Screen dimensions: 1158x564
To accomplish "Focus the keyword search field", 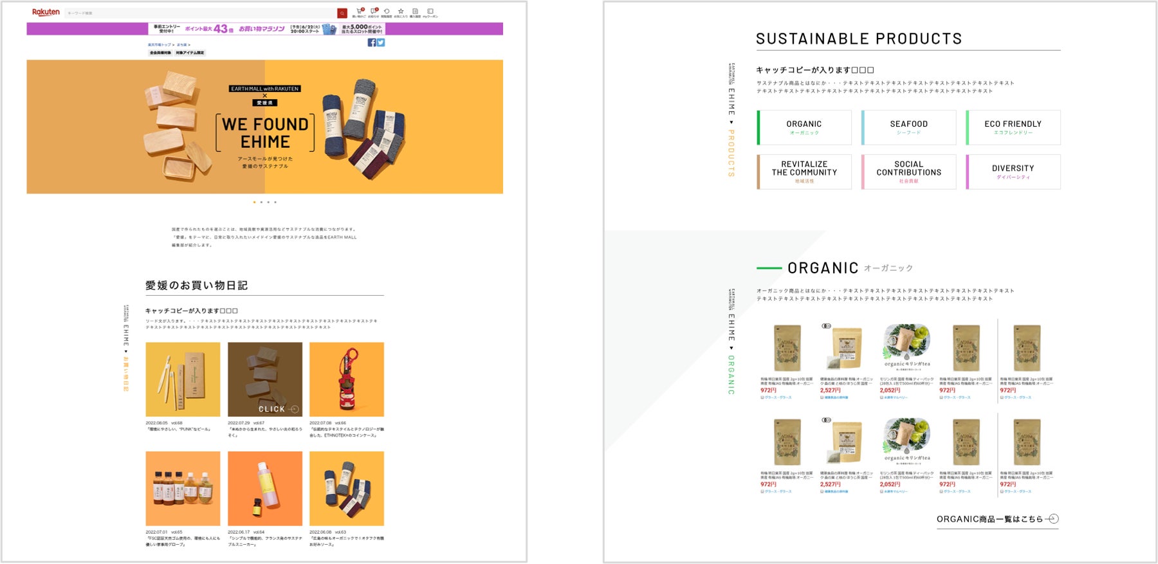I will 201,13.
